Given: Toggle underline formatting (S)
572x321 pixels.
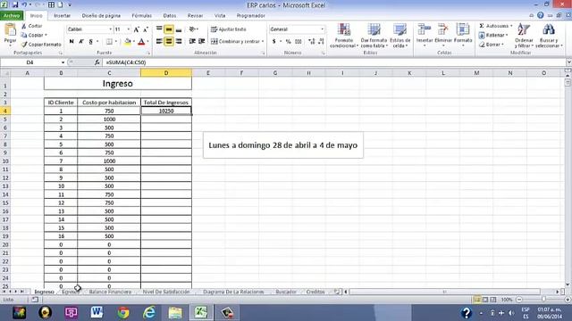Looking at the screenshot, I should point(91,42).
